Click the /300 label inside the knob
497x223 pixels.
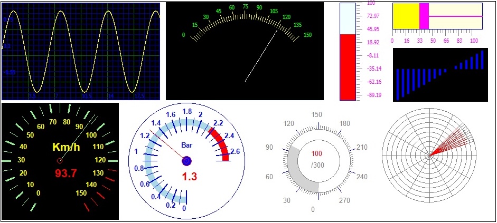[x=317, y=166]
